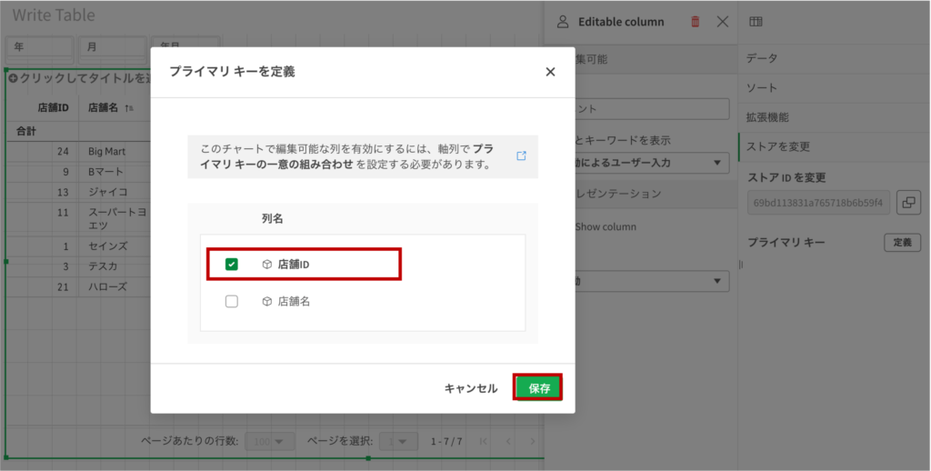Uncheck the 店舗ID primary key checkbox
This screenshot has width=931, height=471.
coord(232,264)
